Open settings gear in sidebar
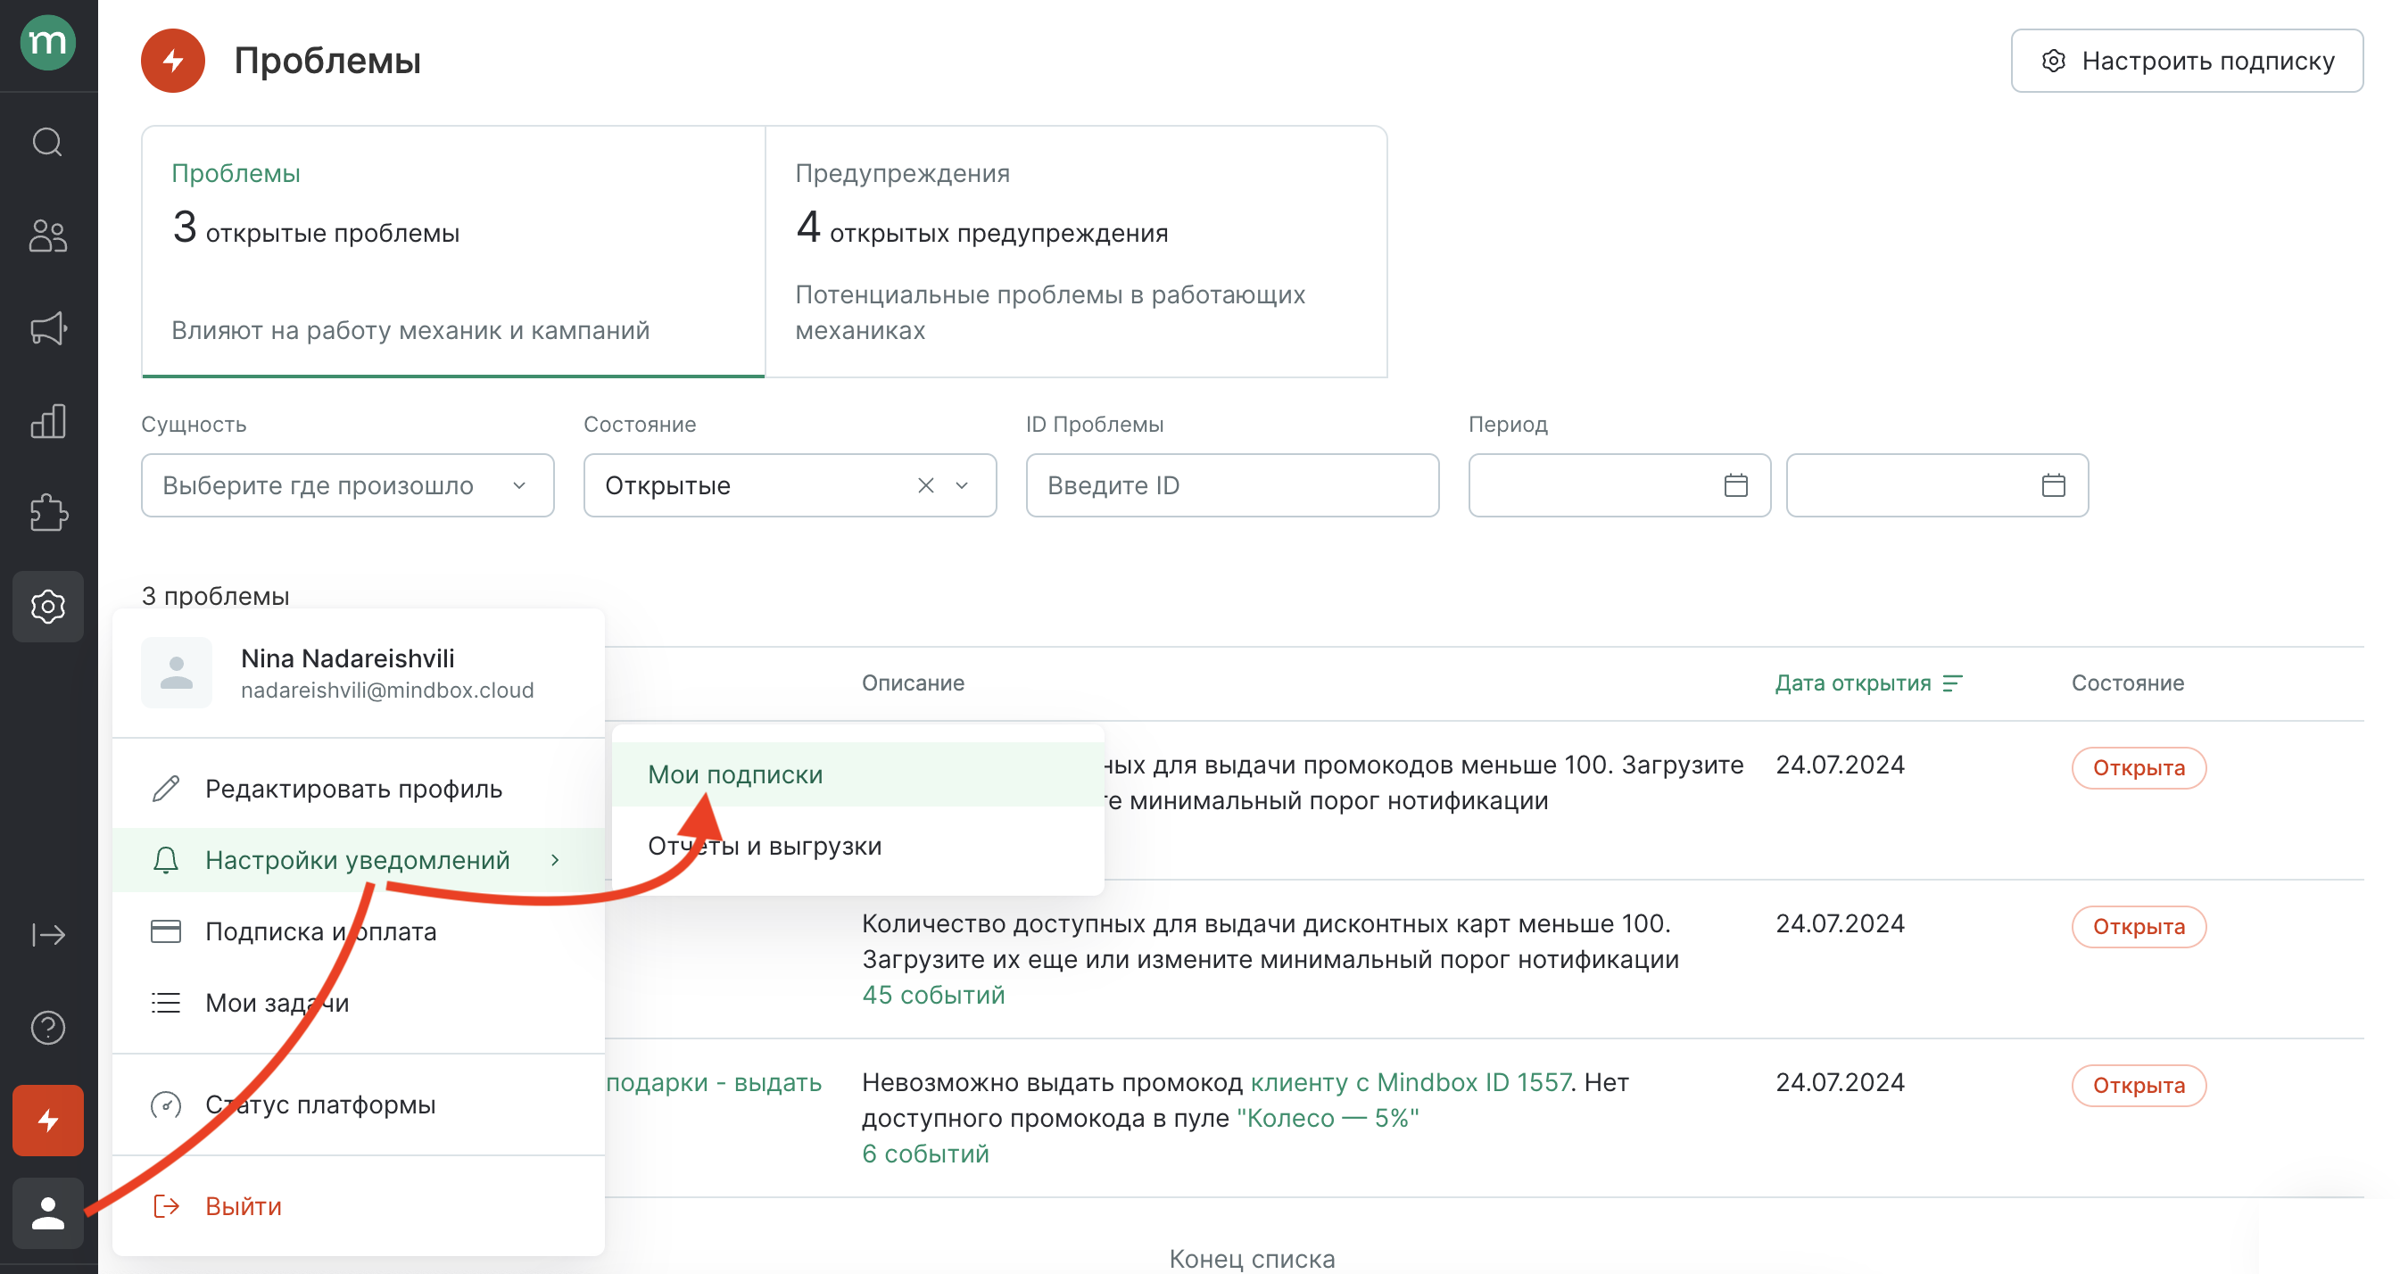Screen dimensions: 2400x1274 [47, 607]
